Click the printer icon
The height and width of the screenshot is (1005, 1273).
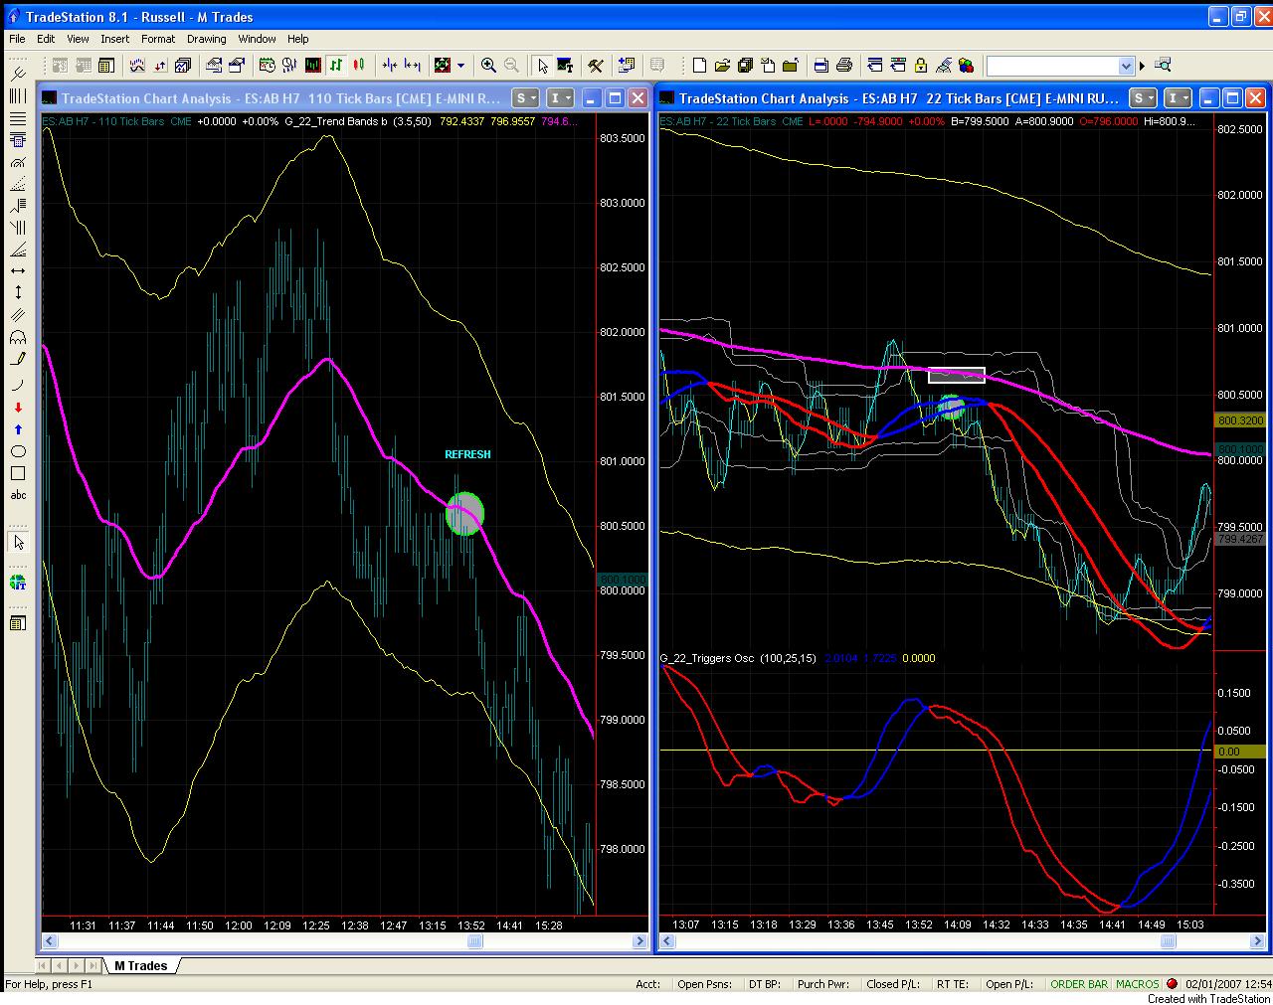click(844, 66)
